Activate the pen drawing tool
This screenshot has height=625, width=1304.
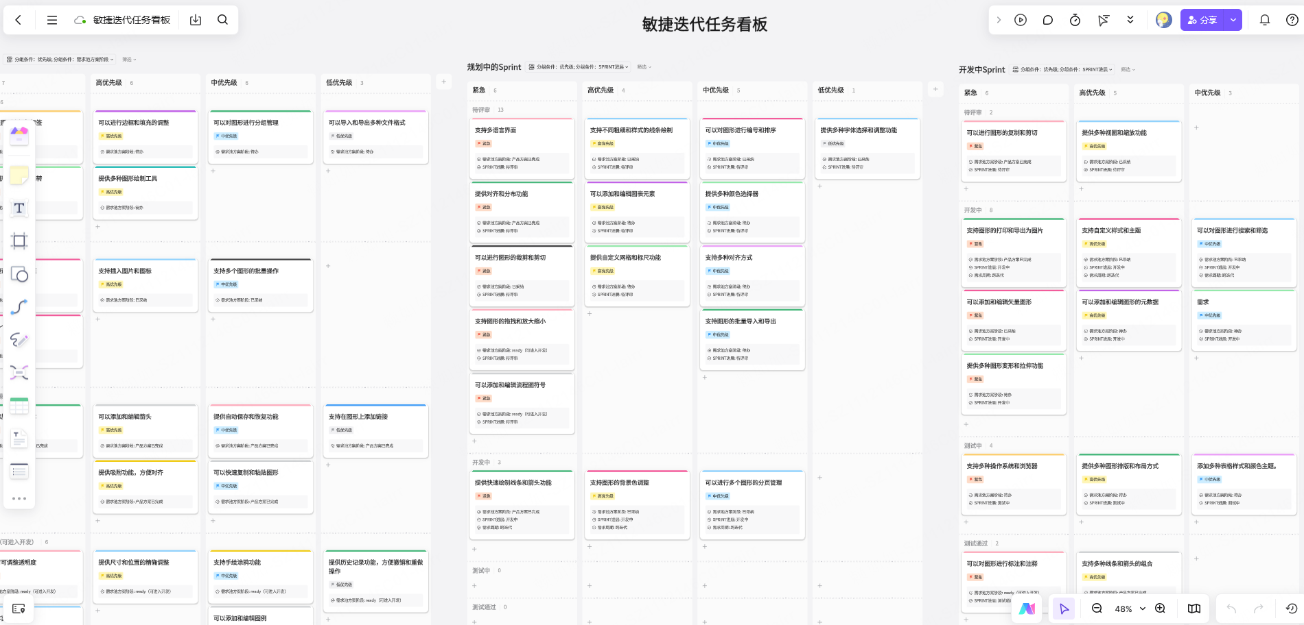(x=19, y=340)
